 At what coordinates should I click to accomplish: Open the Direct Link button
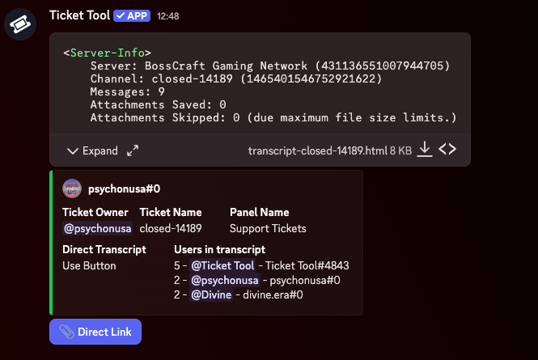[x=95, y=332]
